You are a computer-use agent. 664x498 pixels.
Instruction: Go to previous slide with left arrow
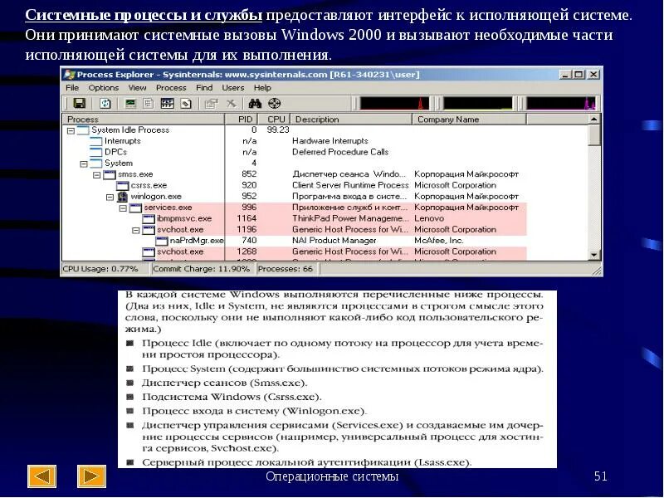(x=41, y=476)
